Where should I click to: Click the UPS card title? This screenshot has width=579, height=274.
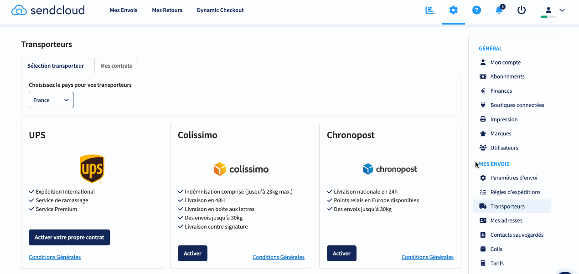(37, 135)
